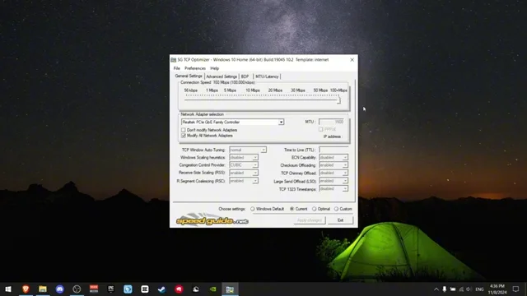The width and height of the screenshot is (527, 296).
Task: Click the Time to Live (TTL) field
Action: 333,150
